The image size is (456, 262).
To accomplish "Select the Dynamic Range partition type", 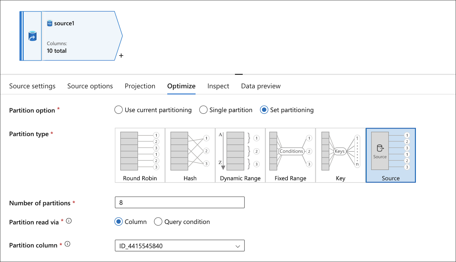I will tap(240, 155).
